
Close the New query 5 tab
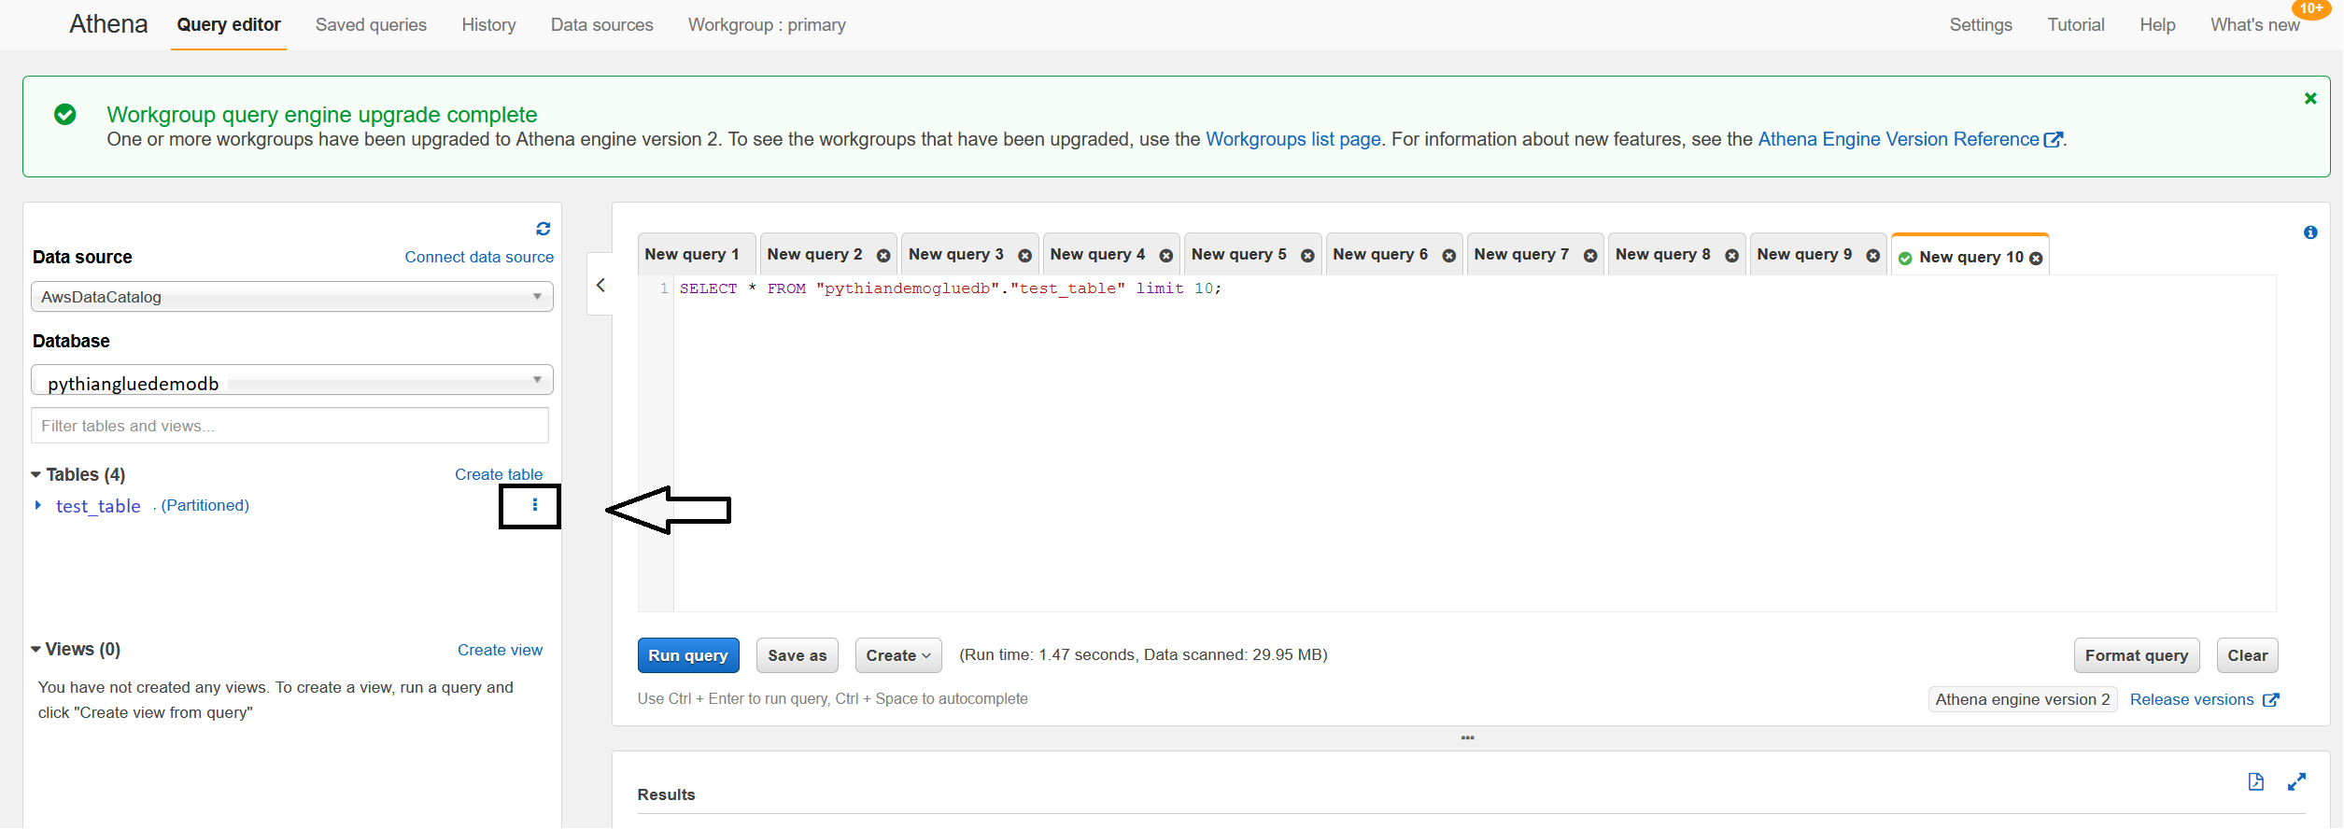pos(1307,256)
